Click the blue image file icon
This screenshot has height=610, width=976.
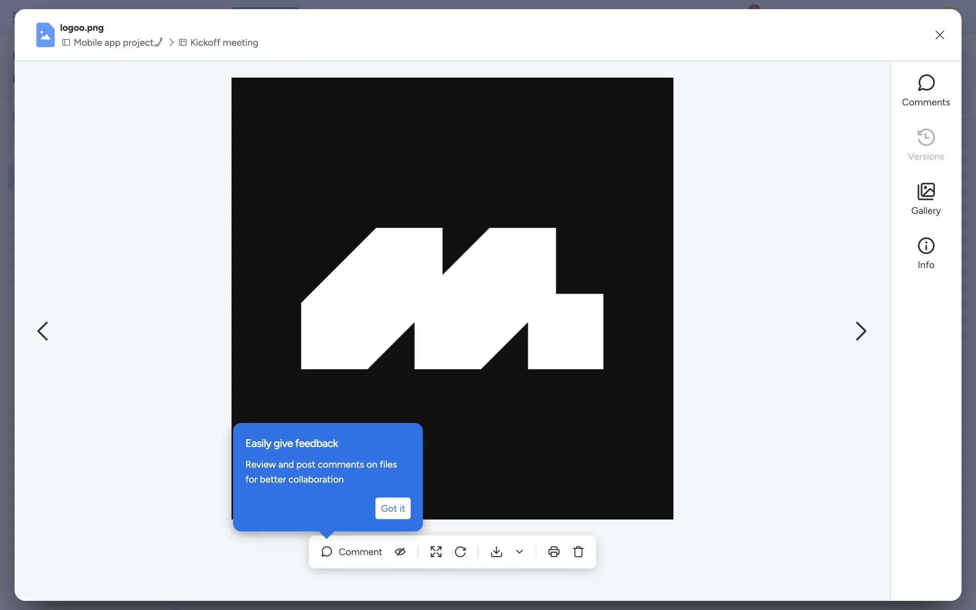[45, 35]
